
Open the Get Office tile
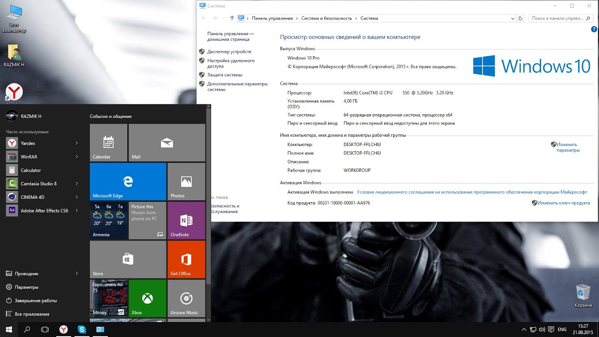(186, 259)
